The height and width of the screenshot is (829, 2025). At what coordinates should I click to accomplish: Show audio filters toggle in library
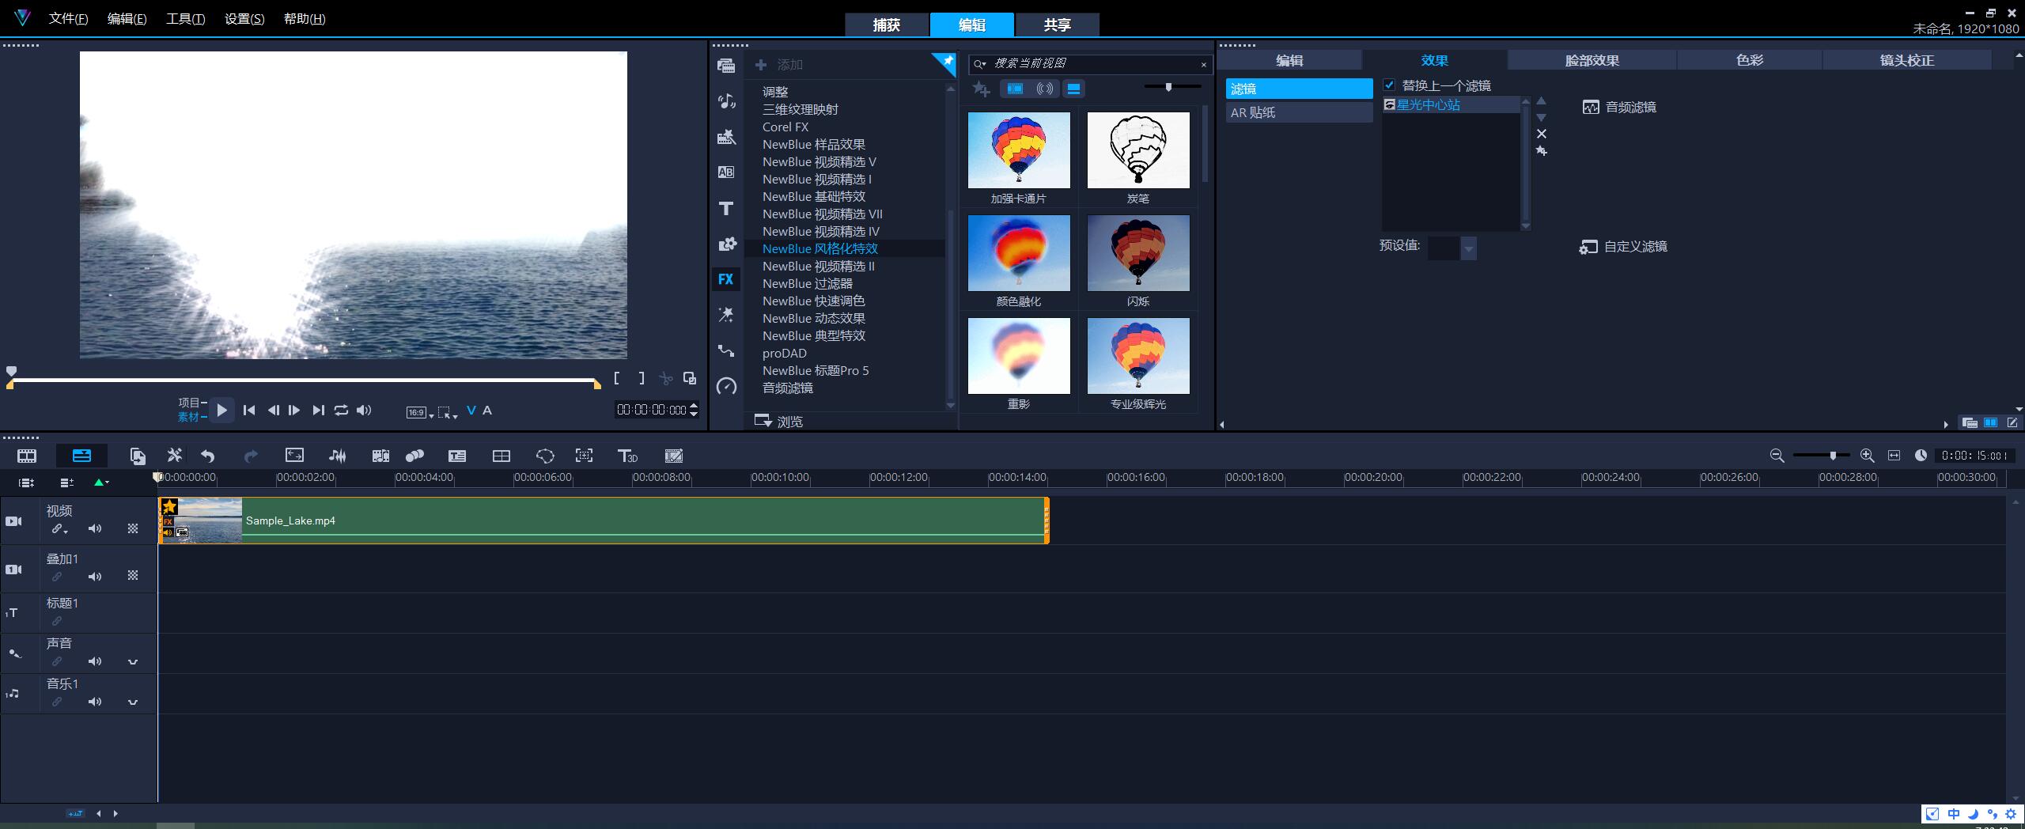1045,89
